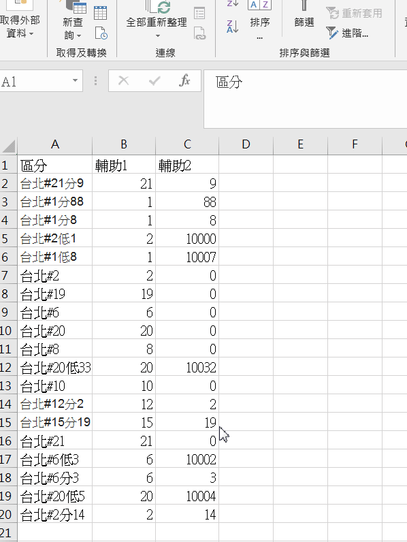Click cell 台北#6分3
The image size is (407, 542).
(55, 478)
